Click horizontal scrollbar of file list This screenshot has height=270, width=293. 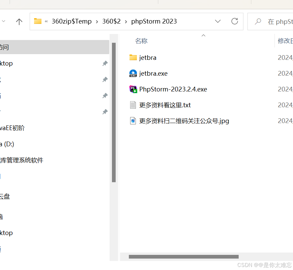coord(183,257)
